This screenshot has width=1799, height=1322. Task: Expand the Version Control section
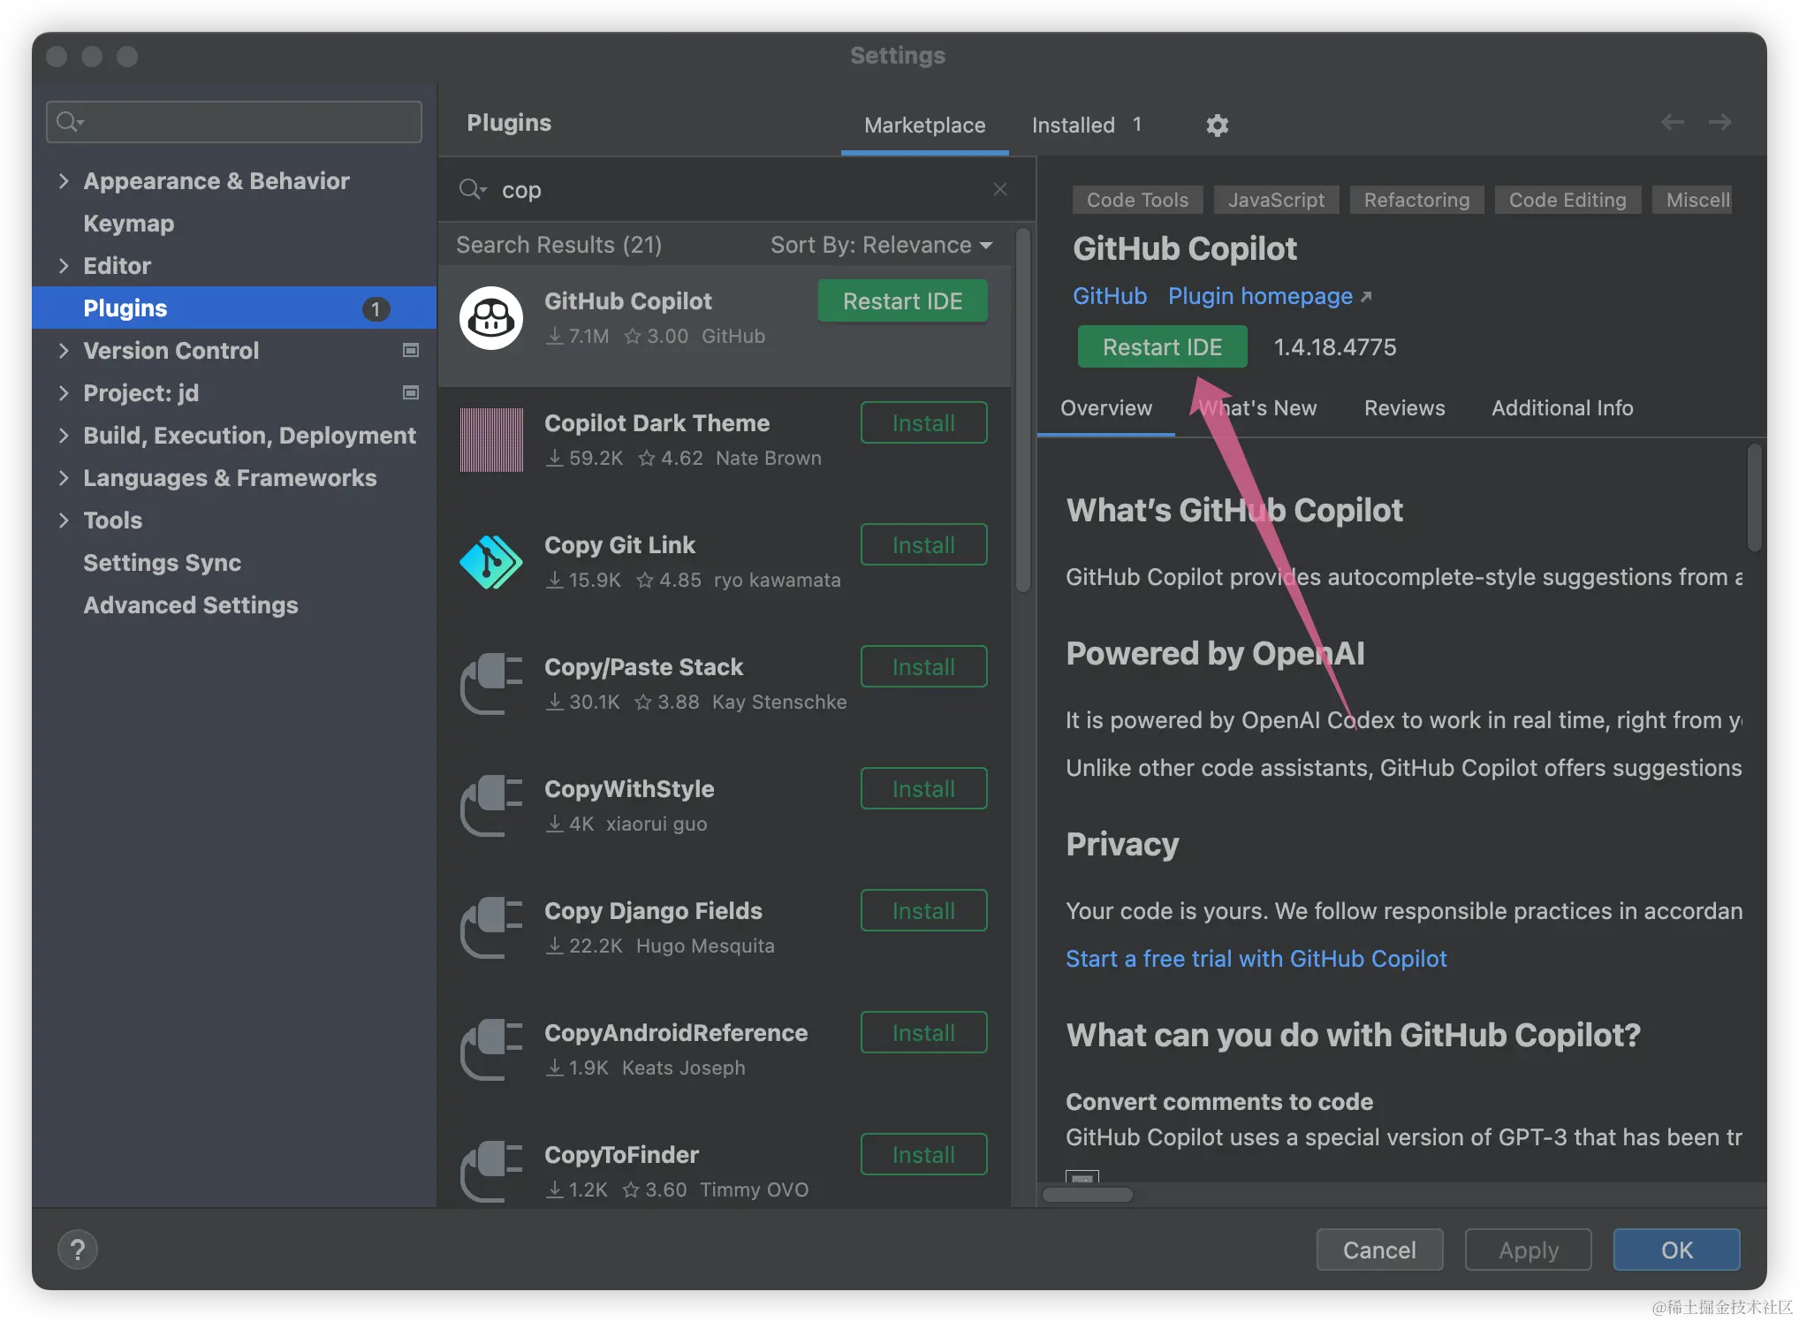click(x=64, y=350)
